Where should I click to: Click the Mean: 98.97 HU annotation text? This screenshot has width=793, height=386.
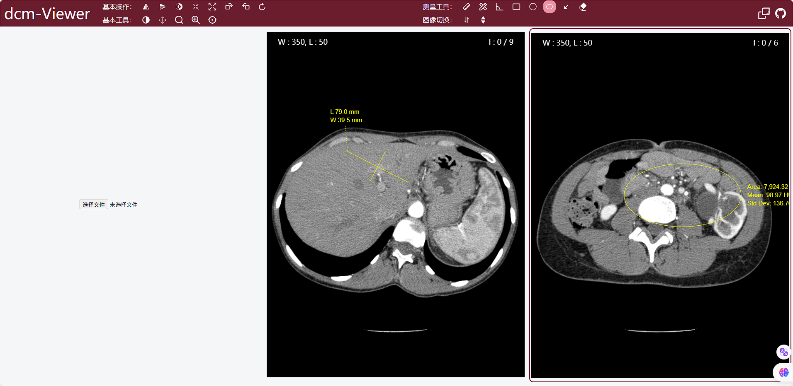[768, 195]
